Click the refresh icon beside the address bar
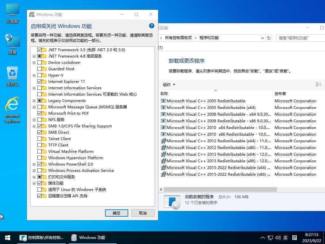Viewport: 325px width, 244px height. coord(269,38)
